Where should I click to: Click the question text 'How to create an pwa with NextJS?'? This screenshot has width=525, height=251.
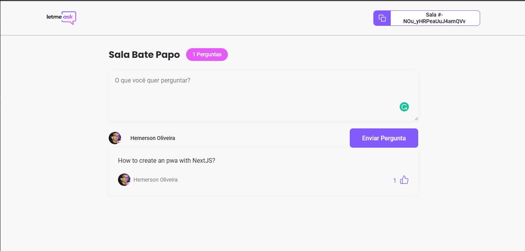pyautogui.click(x=166, y=160)
